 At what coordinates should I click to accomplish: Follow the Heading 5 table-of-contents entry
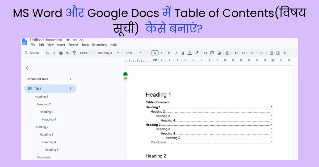click(x=219, y=138)
